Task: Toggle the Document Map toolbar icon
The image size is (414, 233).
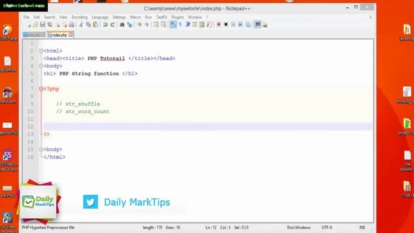Action: point(202,25)
